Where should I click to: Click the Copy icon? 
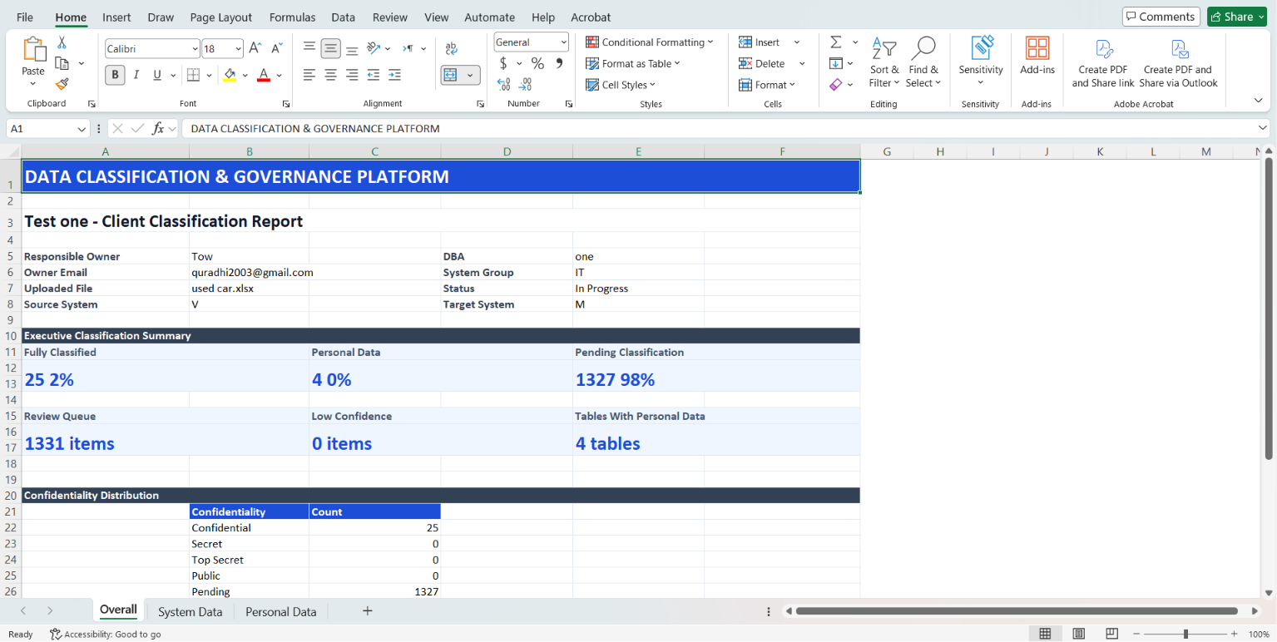62,63
